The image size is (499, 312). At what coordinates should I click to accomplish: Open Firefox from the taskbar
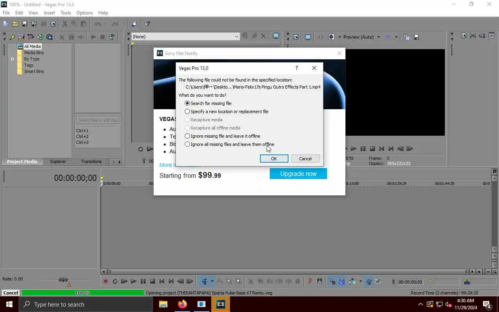pyautogui.click(x=182, y=304)
